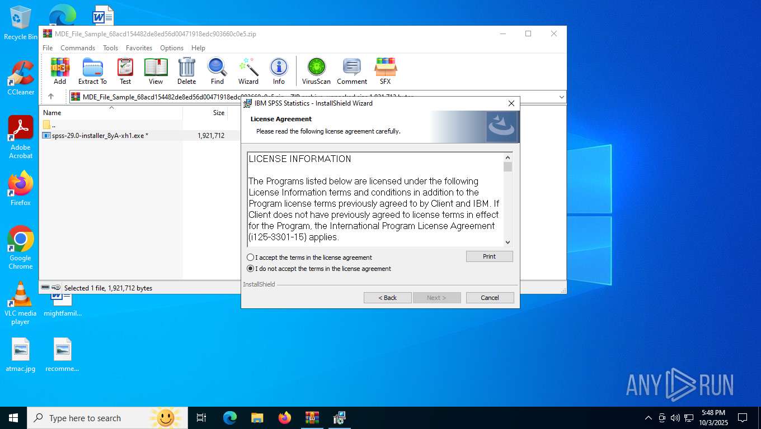Click the SFX toolbar icon
The height and width of the screenshot is (429, 761).
[386, 71]
